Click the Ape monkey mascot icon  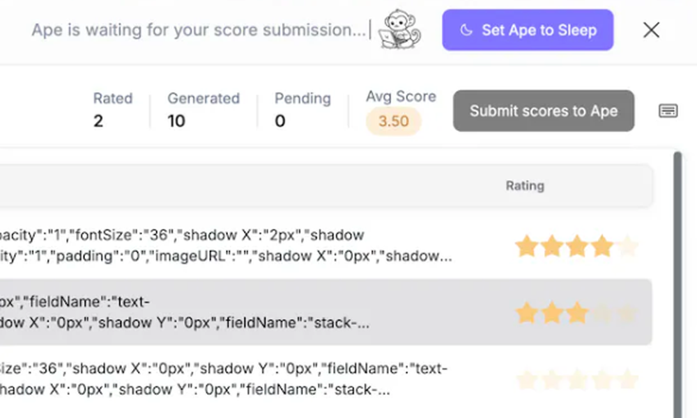(399, 30)
